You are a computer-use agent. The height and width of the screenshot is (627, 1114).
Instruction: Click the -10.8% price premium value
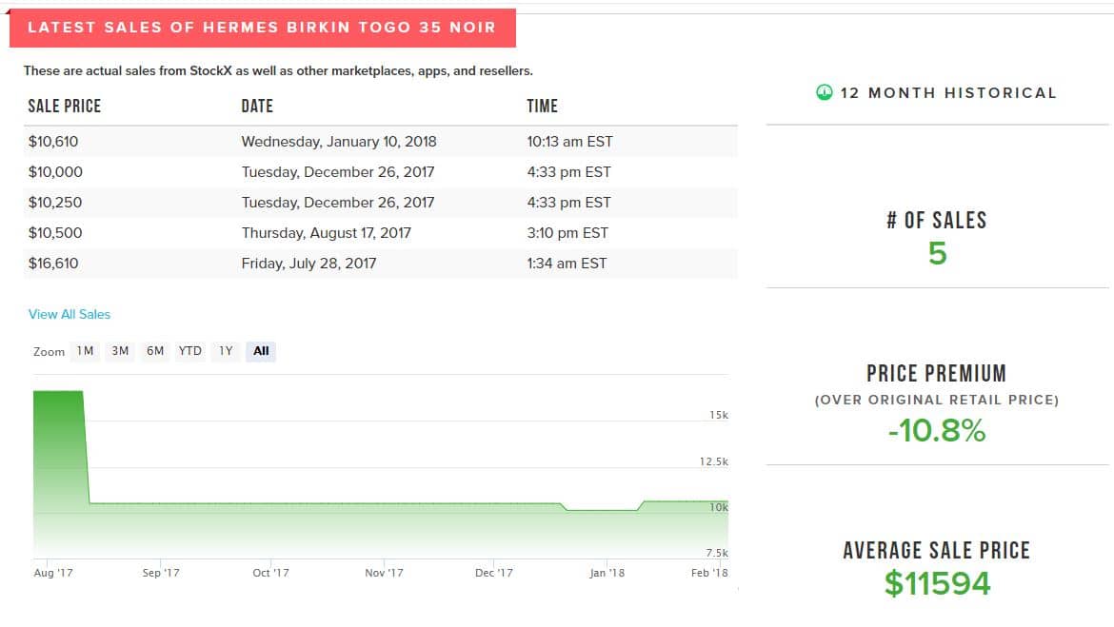(937, 430)
